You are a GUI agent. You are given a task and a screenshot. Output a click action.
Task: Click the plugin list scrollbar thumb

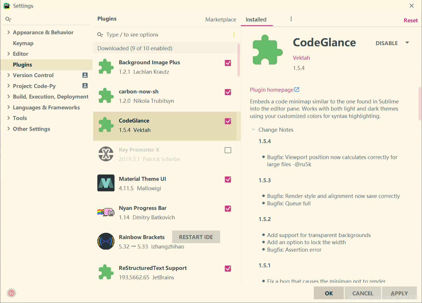(x=238, y=60)
